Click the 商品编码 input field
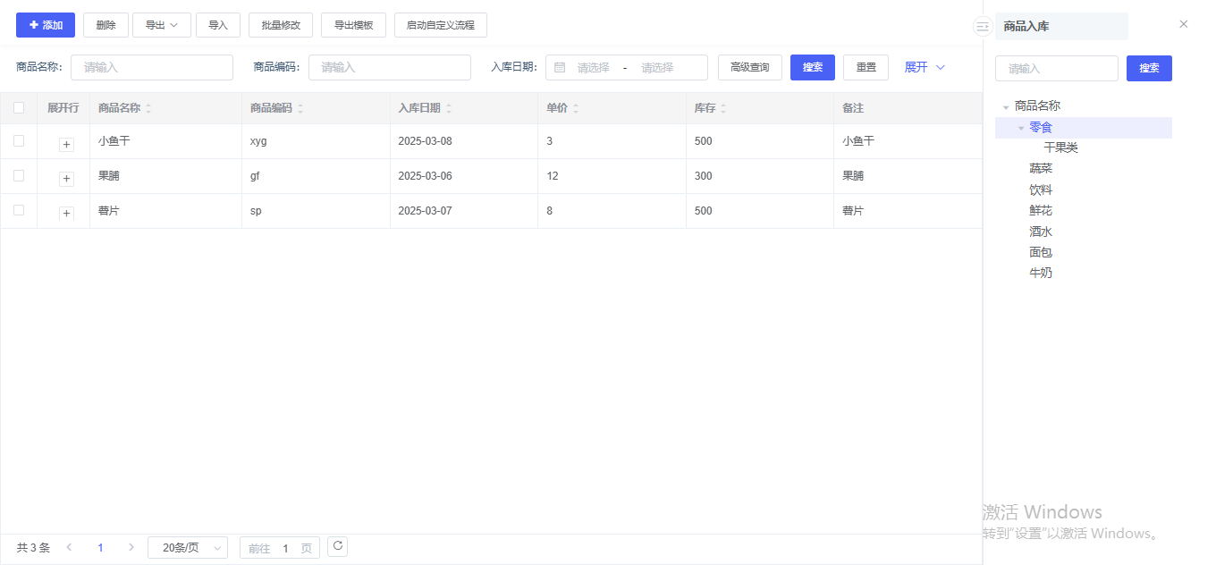 point(390,68)
